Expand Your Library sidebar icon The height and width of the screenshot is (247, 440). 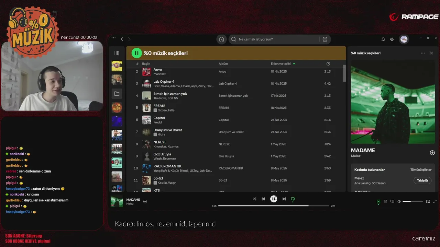[117, 53]
